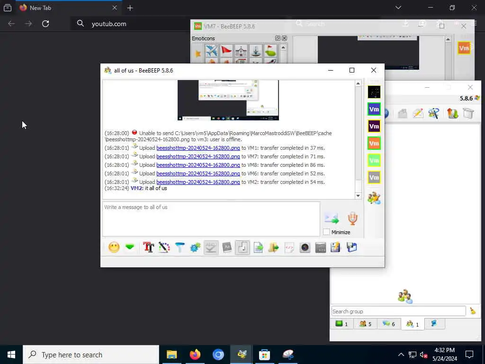Select golf flag emoticon in Emoticons panel
This screenshot has width=485, height=364.
tap(270, 51)
